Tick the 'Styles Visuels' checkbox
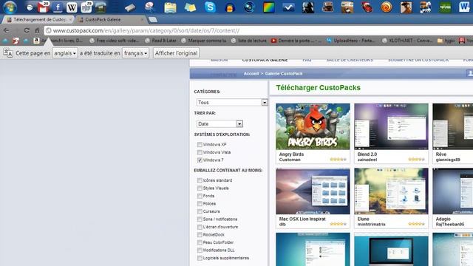Screen dimensions: 473x266 coord(200,188)
